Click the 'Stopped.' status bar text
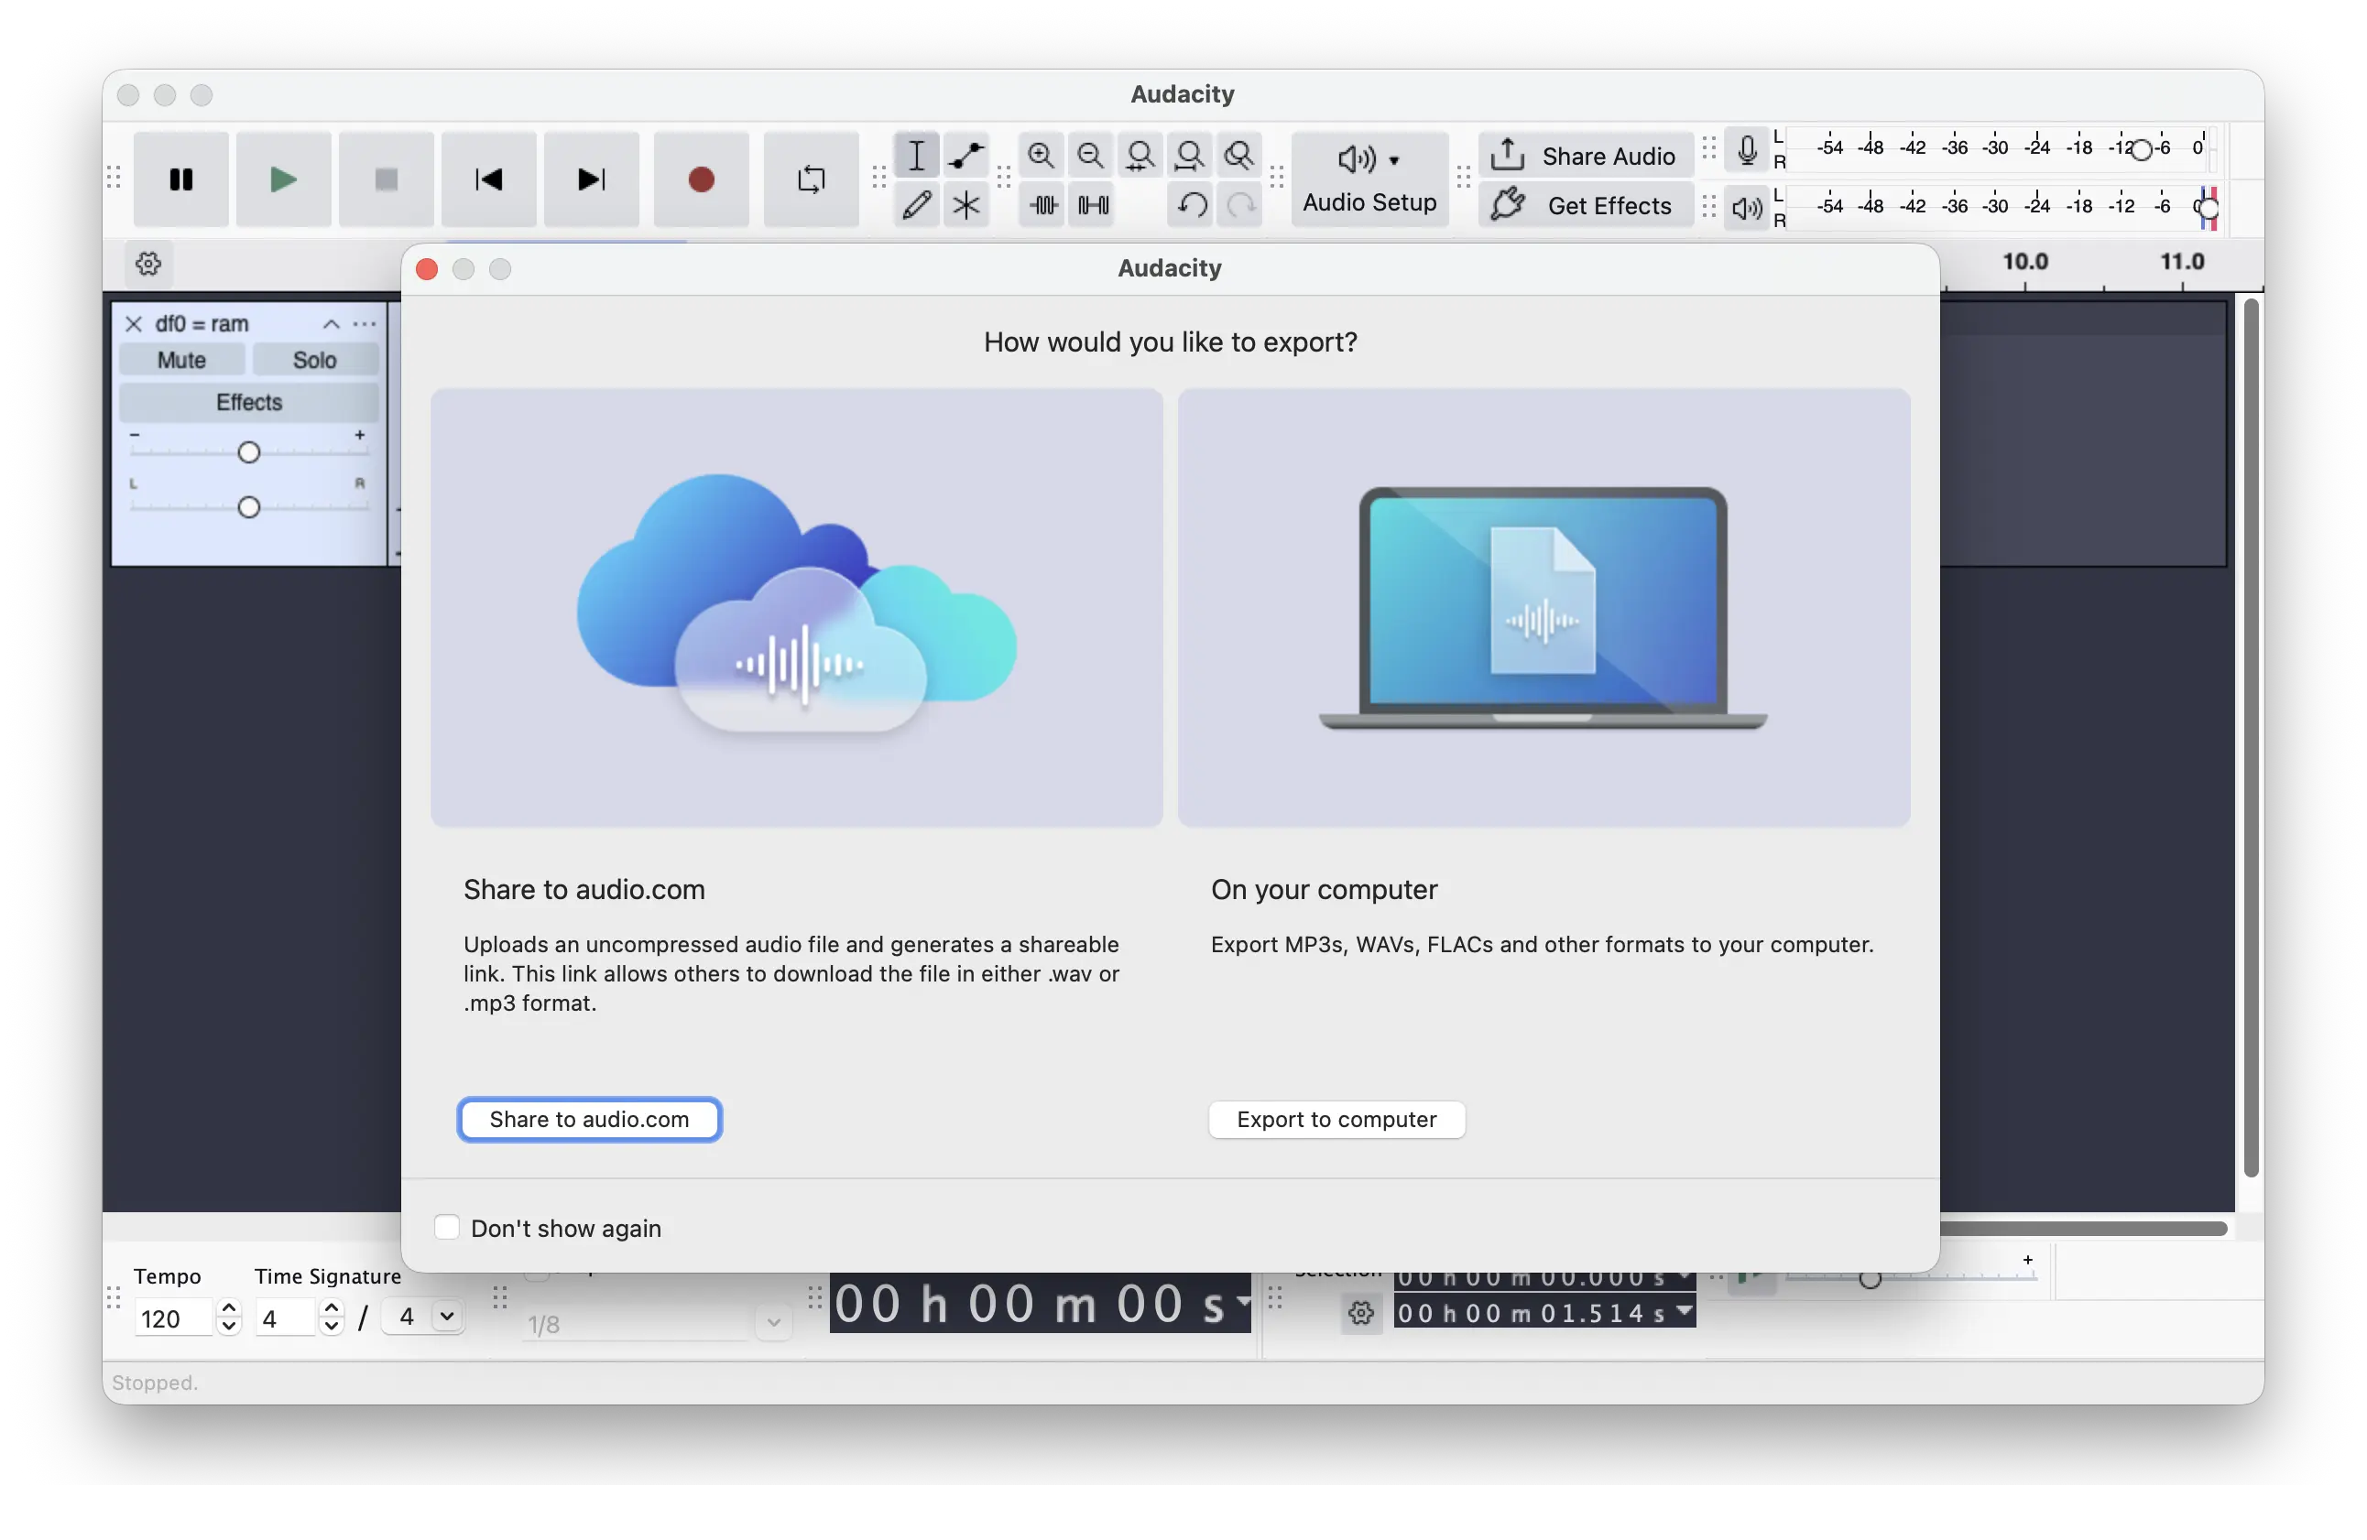Screen dimensions: 2367x1540 point(155,1383)
